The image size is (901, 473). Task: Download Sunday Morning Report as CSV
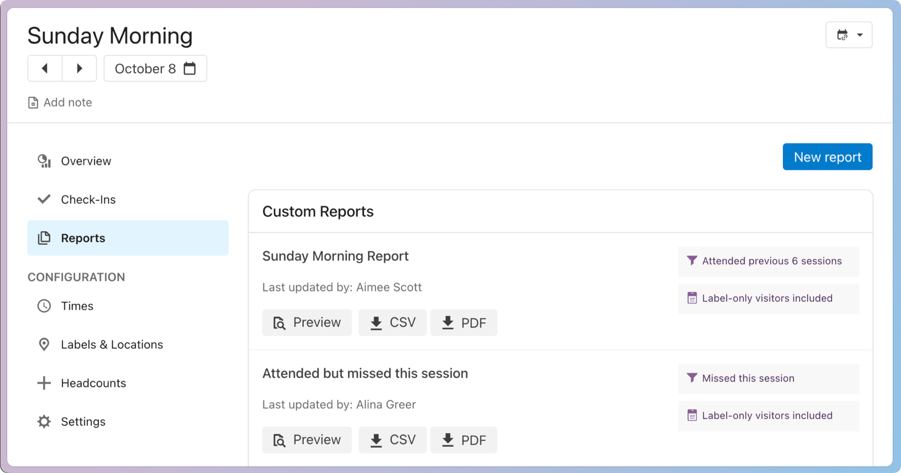tap(392, 323)
